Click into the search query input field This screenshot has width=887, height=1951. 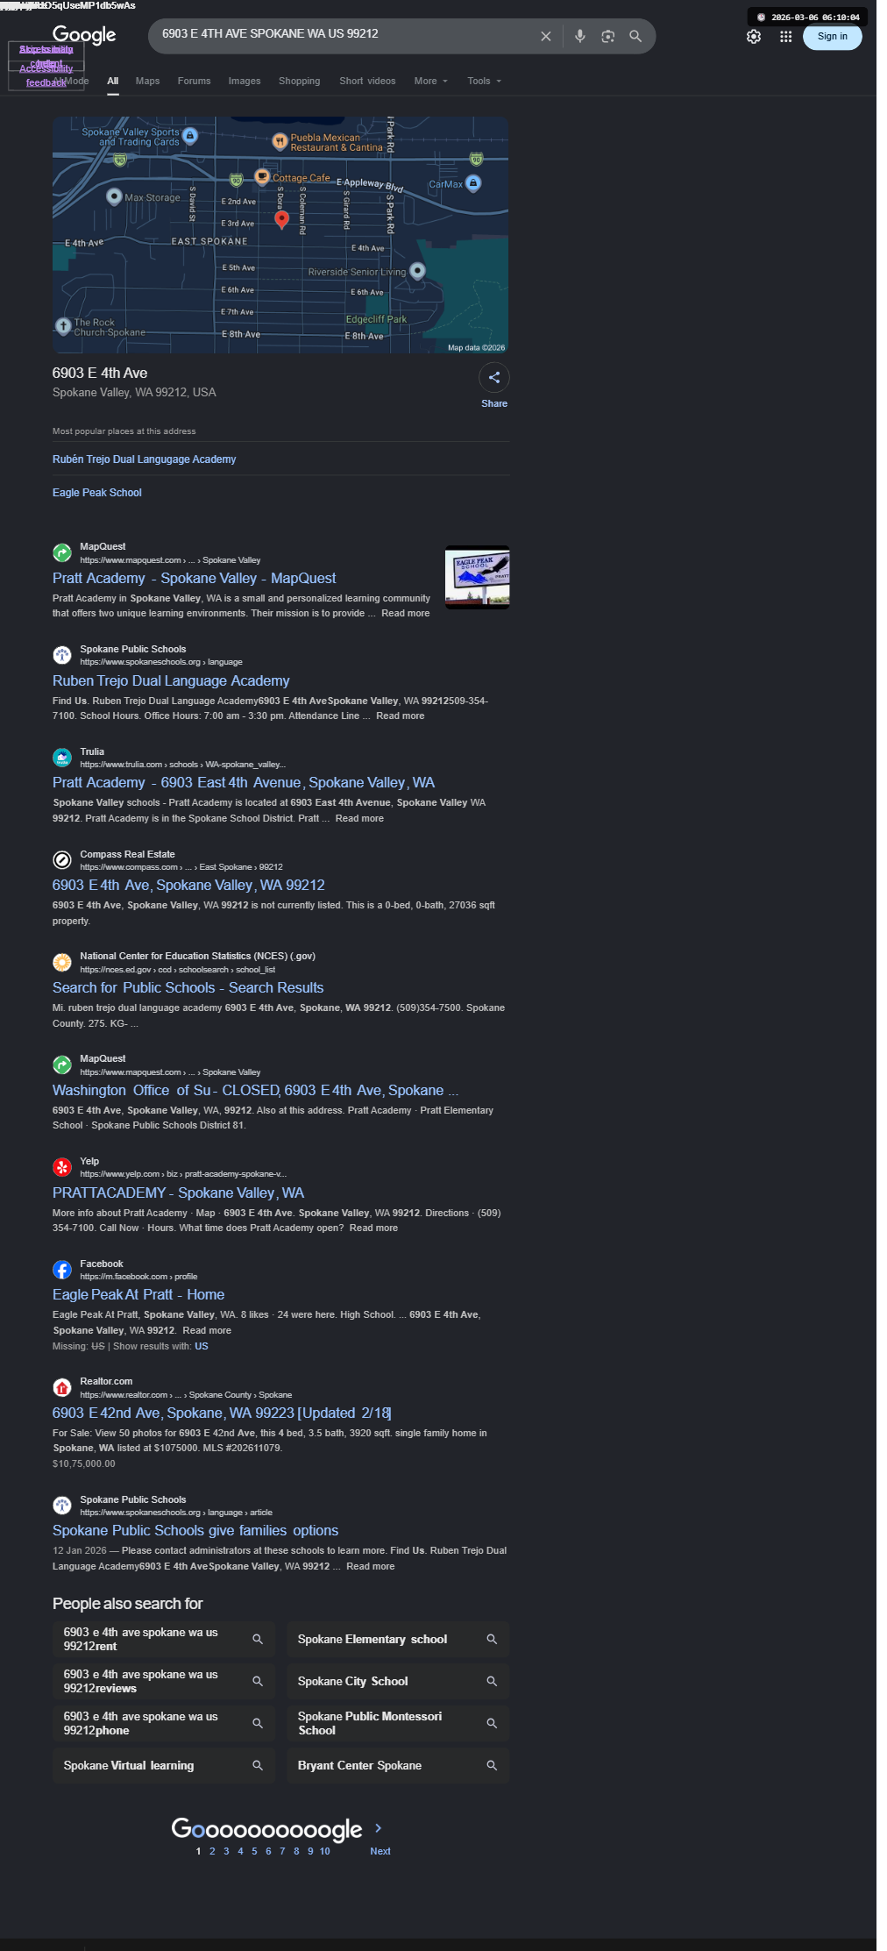point(346,34)
